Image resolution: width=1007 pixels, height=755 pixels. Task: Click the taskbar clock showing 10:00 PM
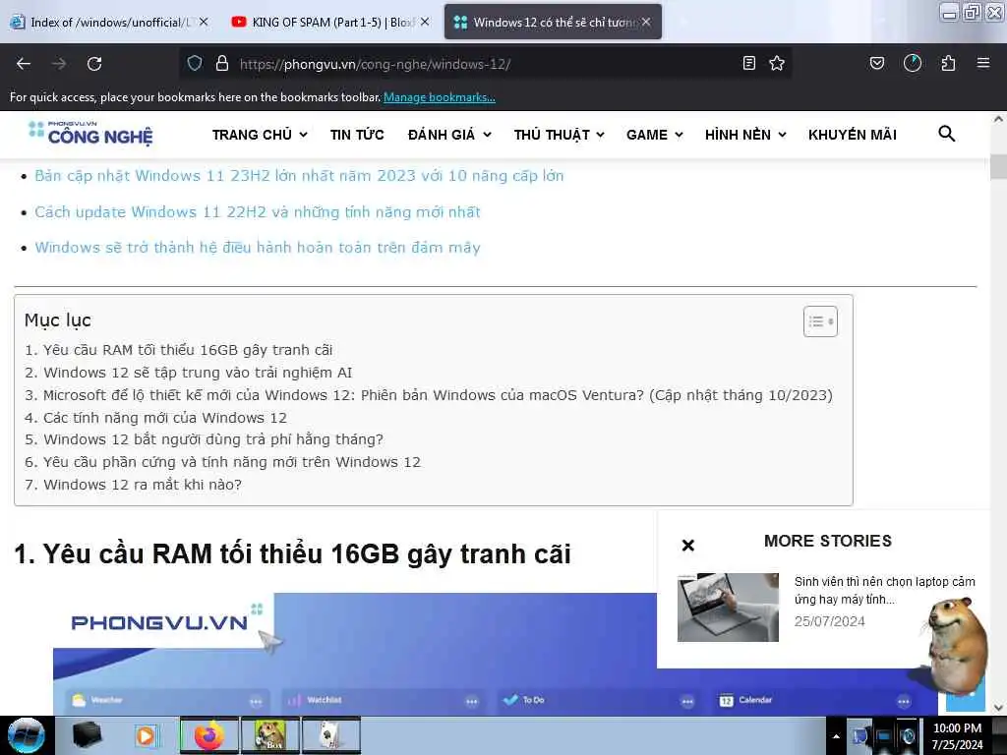point(957,735)
